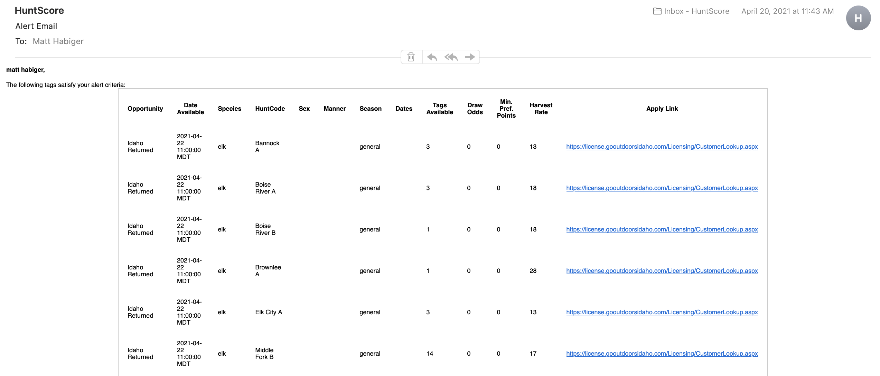Click the date cell in Elk City A row
This screenshot has height=376, width=880.
[189, 312]
